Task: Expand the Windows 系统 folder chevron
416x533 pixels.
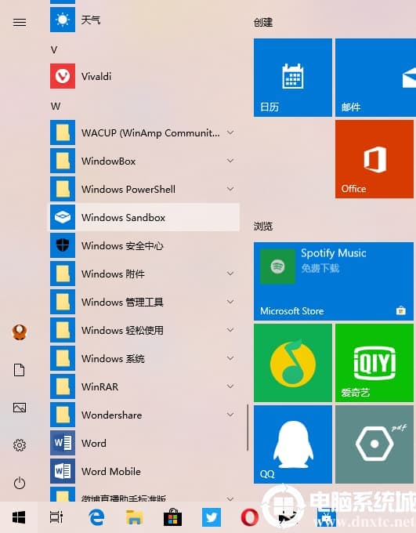Action: (230, 358)
